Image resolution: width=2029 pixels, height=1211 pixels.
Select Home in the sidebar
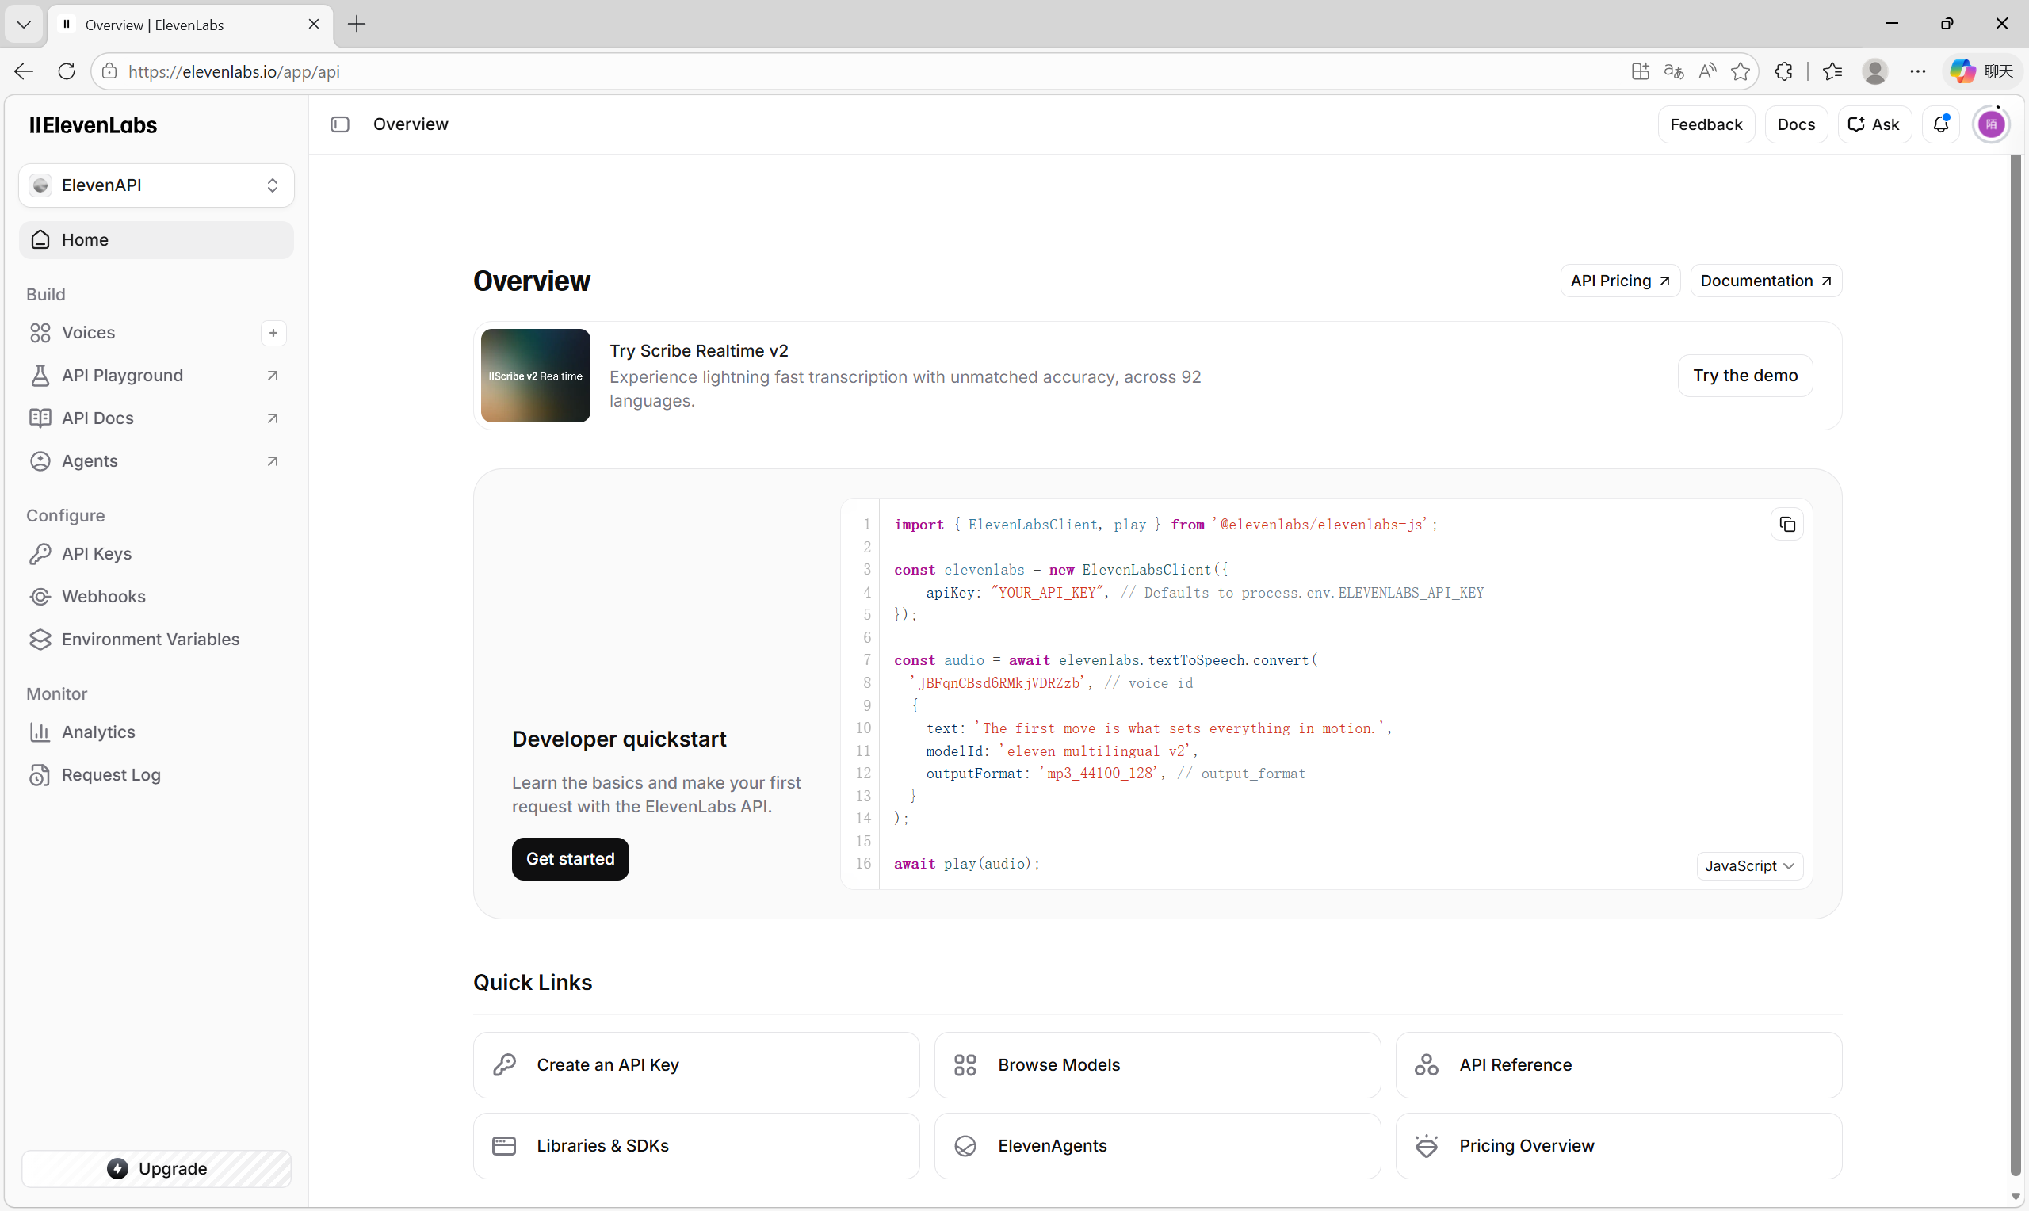[x=156, y=240]
